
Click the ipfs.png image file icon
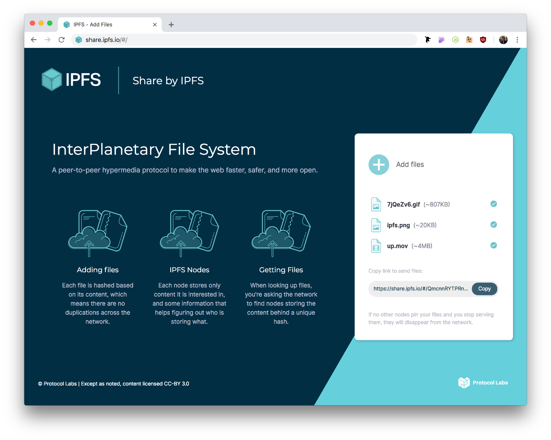tap(376, 225)
